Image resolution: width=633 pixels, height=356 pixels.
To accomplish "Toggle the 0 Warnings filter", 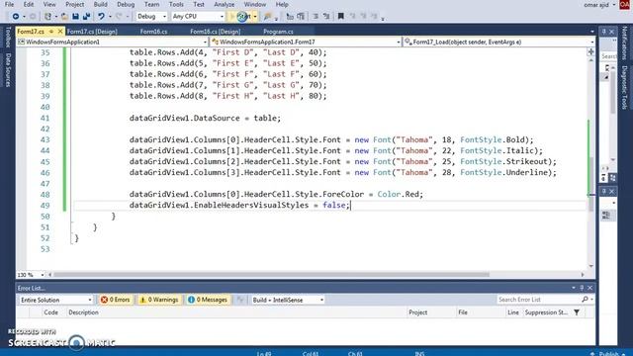I will [159, 300].
